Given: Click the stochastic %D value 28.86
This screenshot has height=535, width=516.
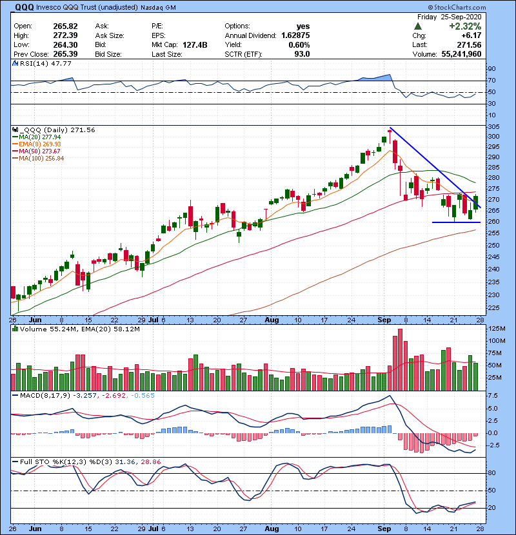Looking at the screenshot, I should click(x=150, y=462).
